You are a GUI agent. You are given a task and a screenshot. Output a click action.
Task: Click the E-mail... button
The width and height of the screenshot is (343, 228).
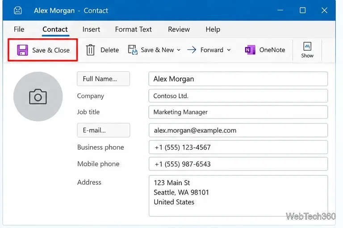tap(104, 130)
